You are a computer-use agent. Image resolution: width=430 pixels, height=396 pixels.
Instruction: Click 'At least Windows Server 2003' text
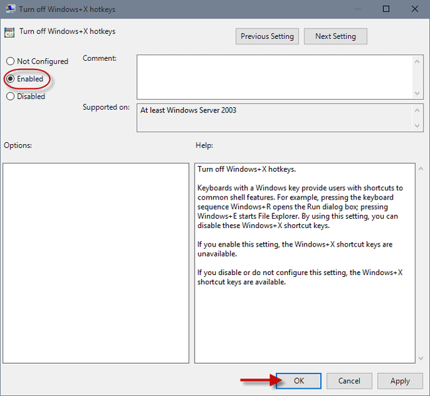188,110
